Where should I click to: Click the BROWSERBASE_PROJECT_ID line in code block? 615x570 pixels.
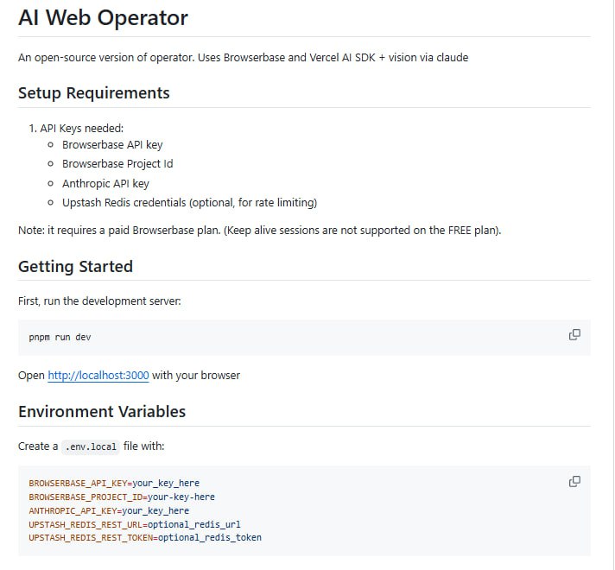[122, 497]
